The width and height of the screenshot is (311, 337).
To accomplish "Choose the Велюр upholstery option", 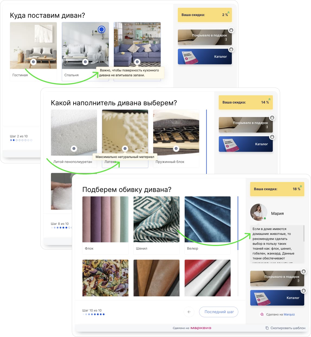I will [x=207, y=225].
